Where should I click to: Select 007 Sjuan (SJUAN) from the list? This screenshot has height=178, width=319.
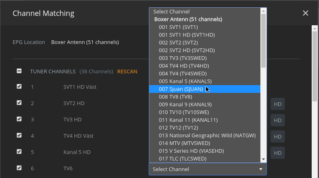pos(181,89)
